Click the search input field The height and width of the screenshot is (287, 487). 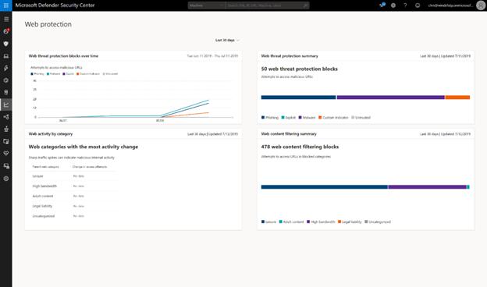(x=263, y=5)
